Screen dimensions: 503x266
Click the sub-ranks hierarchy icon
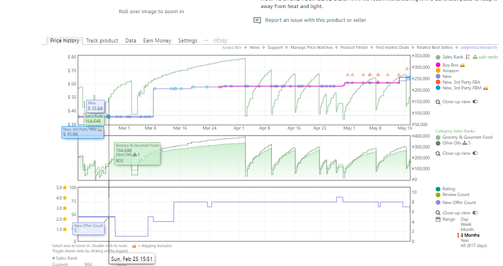(475, 57)
